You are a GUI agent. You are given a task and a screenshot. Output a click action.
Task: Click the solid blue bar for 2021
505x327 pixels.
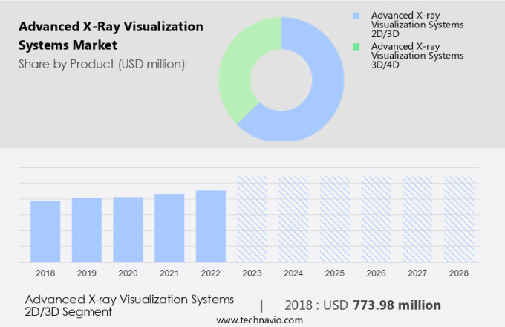(x=169, y=227)
